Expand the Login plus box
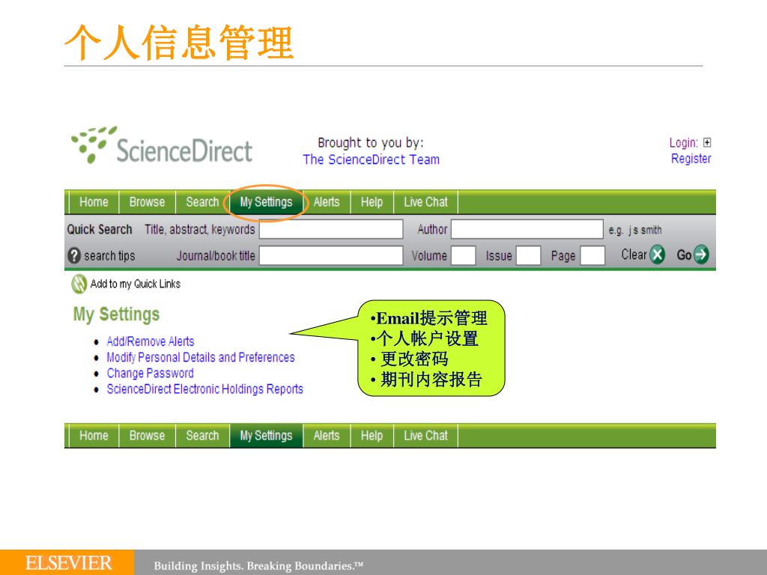 pyautogui.click(x=707, y=142)
